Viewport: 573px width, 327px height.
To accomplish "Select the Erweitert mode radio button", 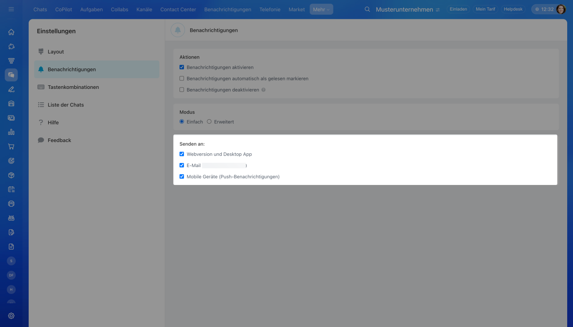I will point(209,122).
